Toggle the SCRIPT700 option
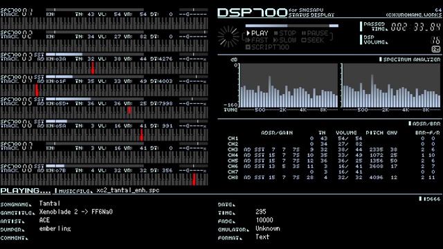443x249 pixels. pyautogui.click(x=267, y=47)
